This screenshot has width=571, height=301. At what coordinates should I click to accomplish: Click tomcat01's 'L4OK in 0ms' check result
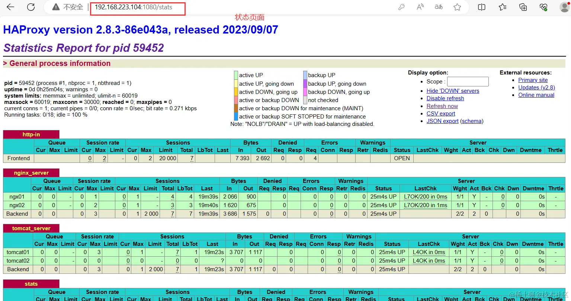coord(429,252)
